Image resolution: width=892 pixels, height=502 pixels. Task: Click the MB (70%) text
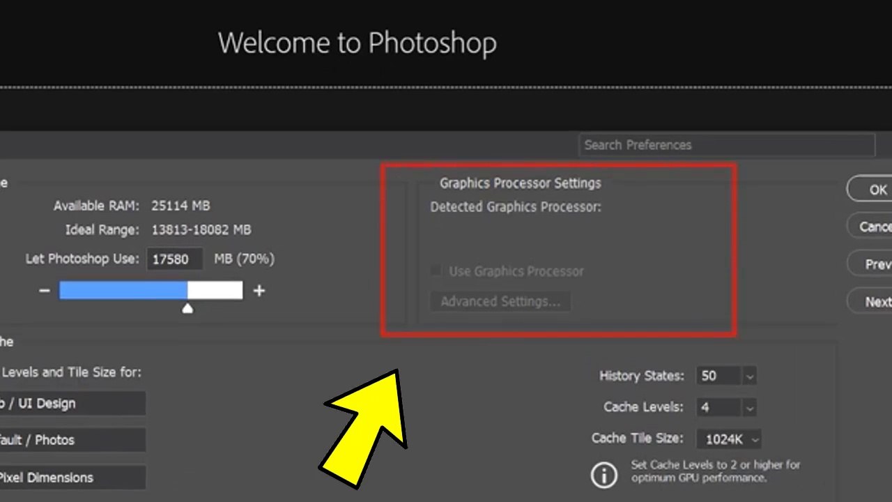(x=244, y=259)
